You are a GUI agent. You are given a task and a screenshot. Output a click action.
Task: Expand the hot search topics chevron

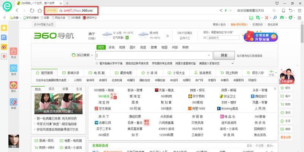[x=233, y=63]
